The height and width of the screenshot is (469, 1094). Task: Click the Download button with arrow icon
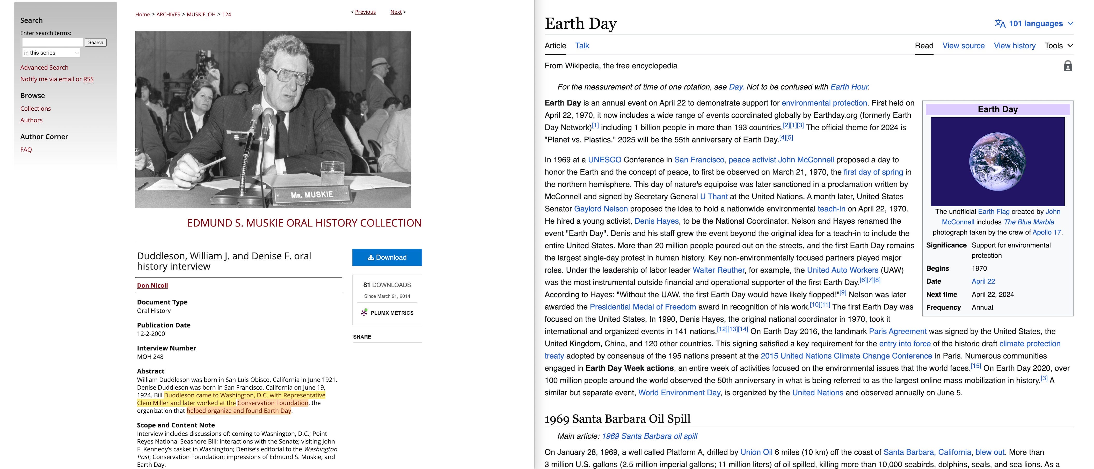(387, 258)
